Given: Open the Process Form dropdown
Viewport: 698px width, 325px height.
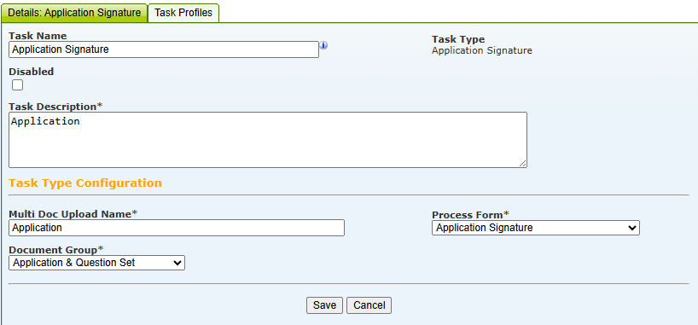Looking at the screenshot, I should click(x=536, y=228).
